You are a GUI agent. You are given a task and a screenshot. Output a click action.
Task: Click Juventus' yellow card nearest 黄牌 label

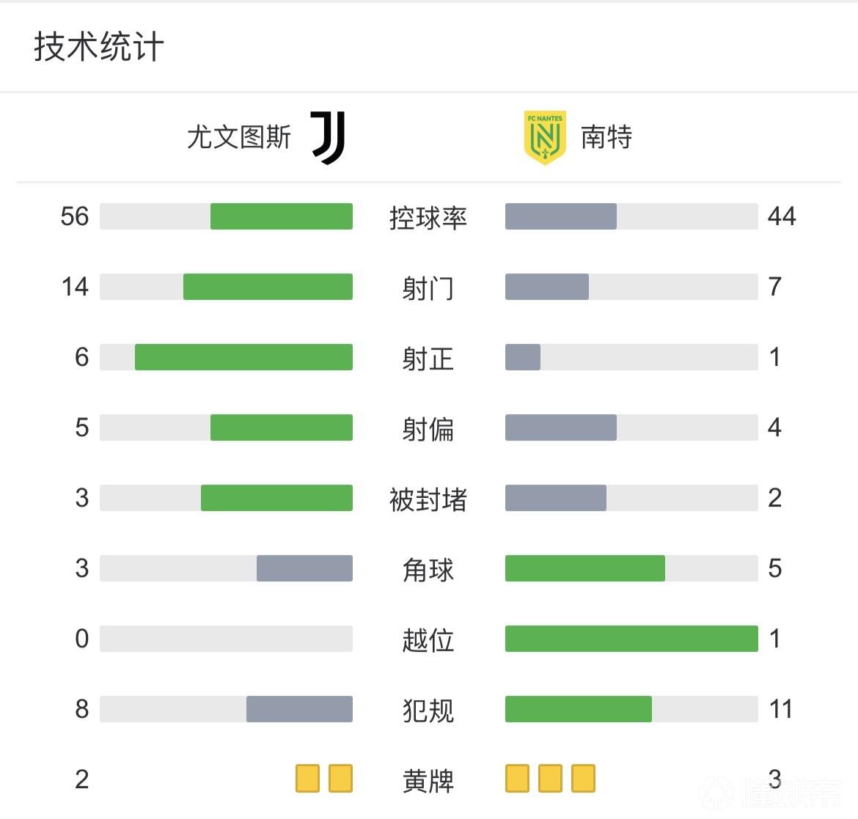[340, 779]
